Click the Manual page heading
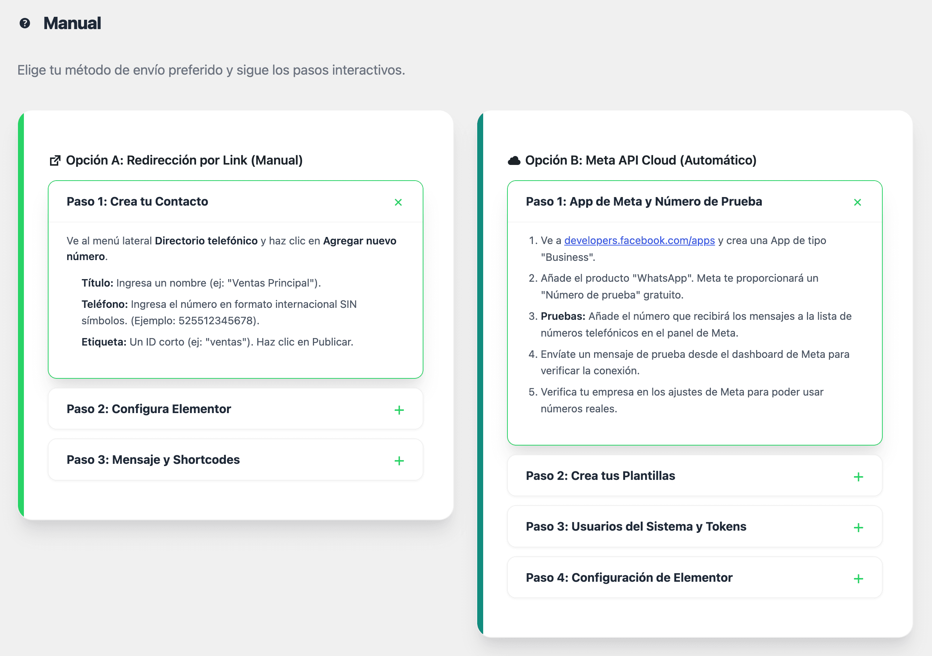 (x=72, y=23)
